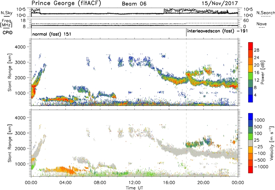Viewport: 275px width, 190px height.
Task: Click the 'Beam 06' label
Action: pyautogui.click(x=134, y=4)
